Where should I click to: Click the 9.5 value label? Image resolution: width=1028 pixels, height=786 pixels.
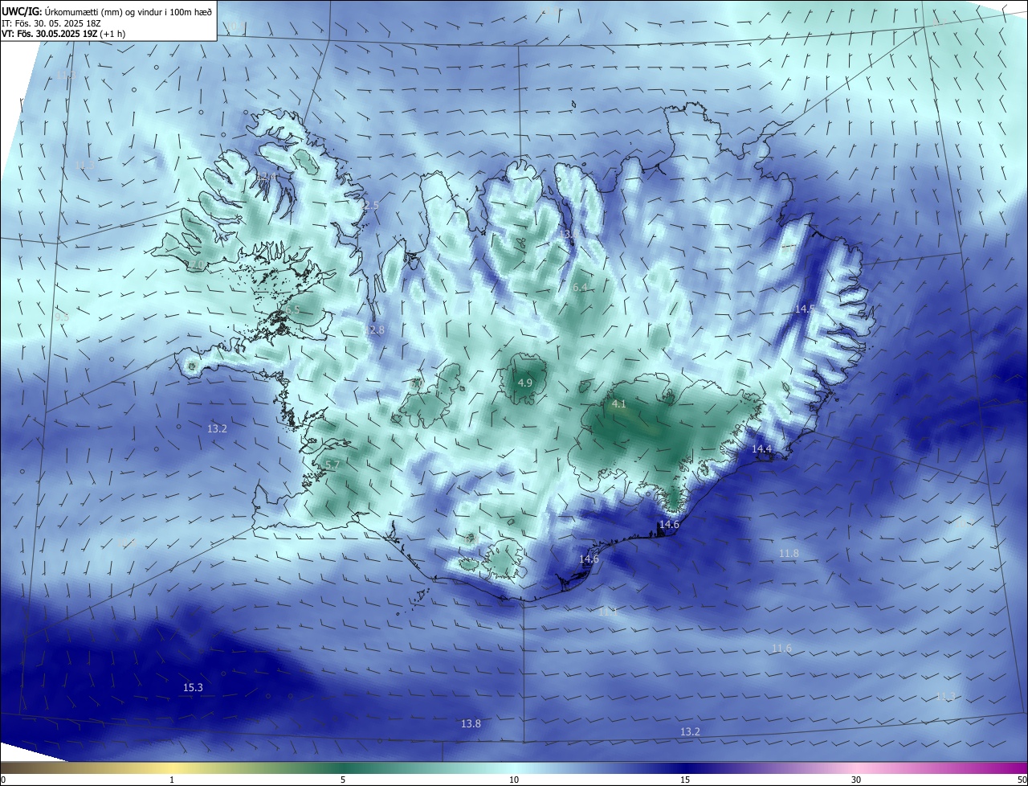62,317
